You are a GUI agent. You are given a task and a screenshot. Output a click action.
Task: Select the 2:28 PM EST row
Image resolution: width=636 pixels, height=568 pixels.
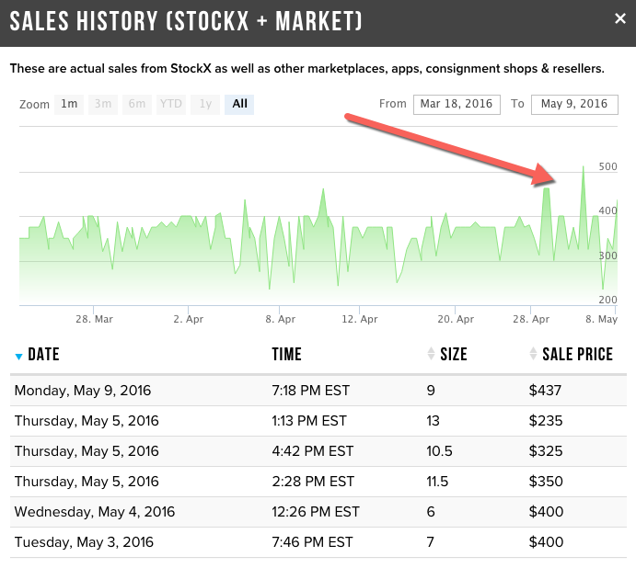tap(318, 482)
